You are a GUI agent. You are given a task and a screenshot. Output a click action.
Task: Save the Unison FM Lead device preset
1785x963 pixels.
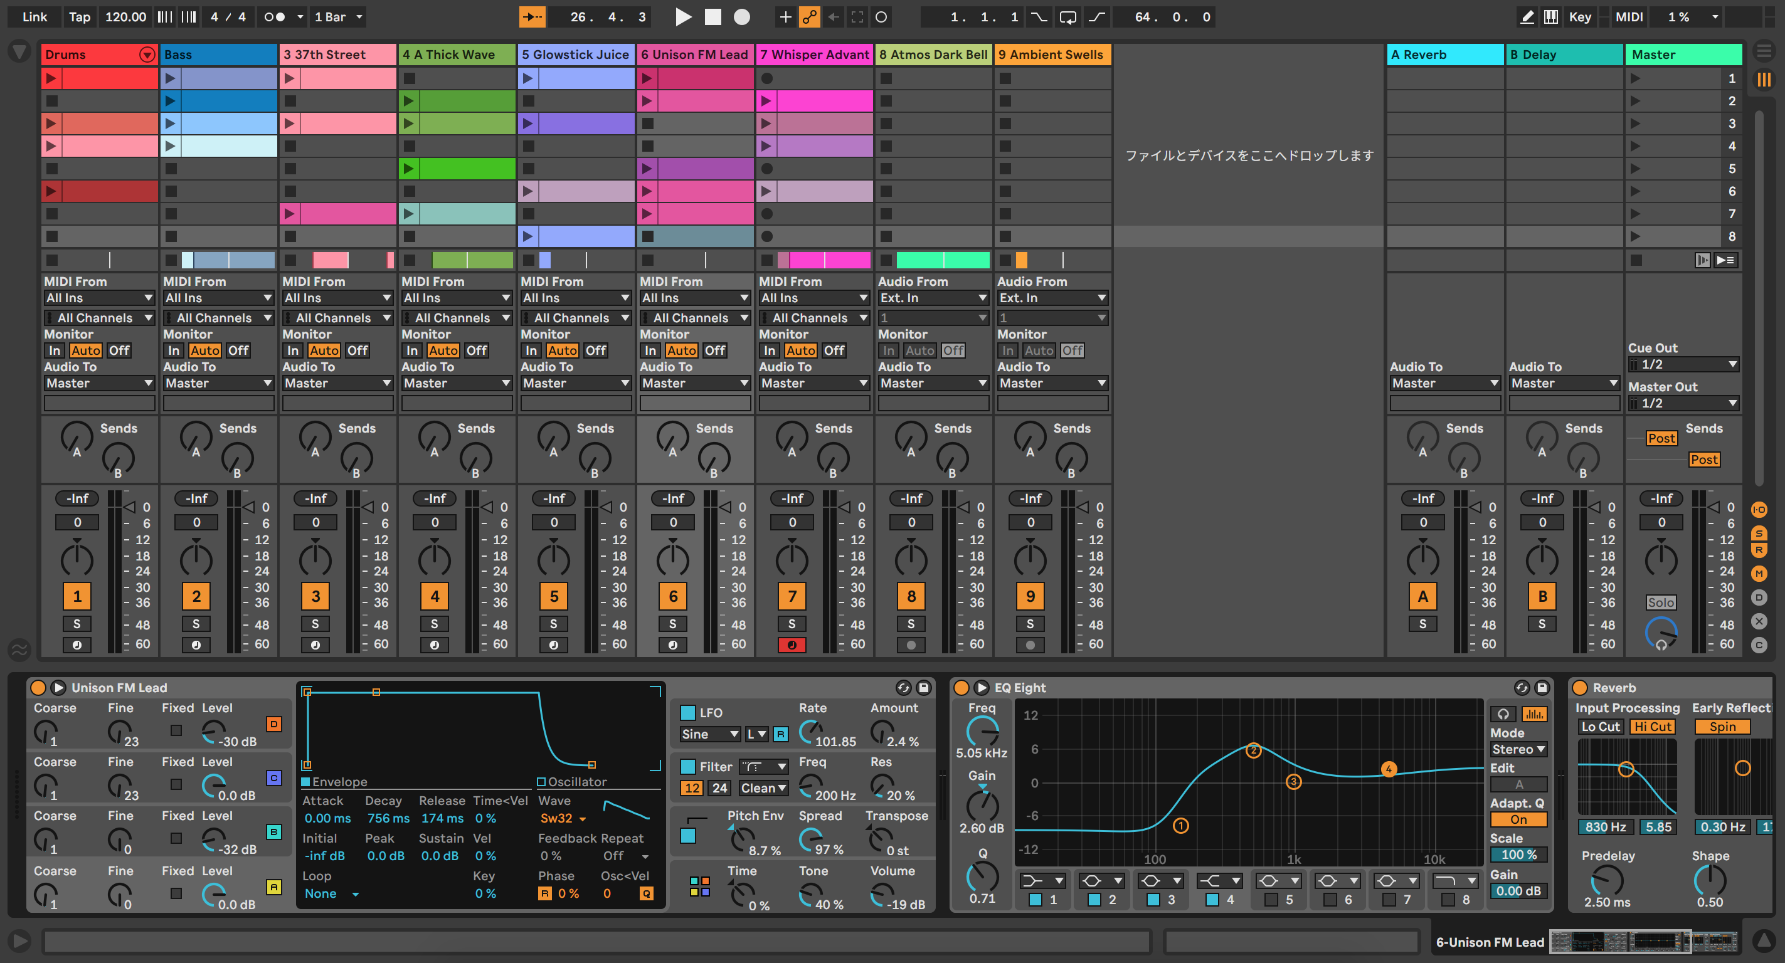click(x=923, y=687)
